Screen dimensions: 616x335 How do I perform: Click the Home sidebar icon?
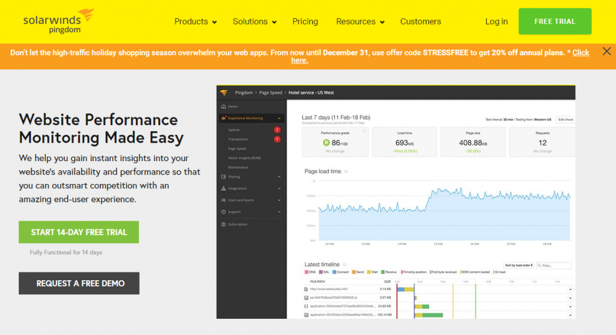(224, 106)
